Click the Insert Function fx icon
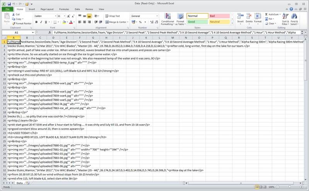 coord(50,32)
